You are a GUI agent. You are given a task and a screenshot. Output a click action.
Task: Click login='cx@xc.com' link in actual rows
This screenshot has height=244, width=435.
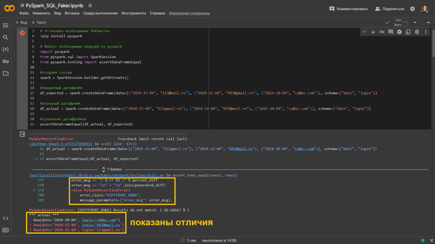(x=99, y=220)
